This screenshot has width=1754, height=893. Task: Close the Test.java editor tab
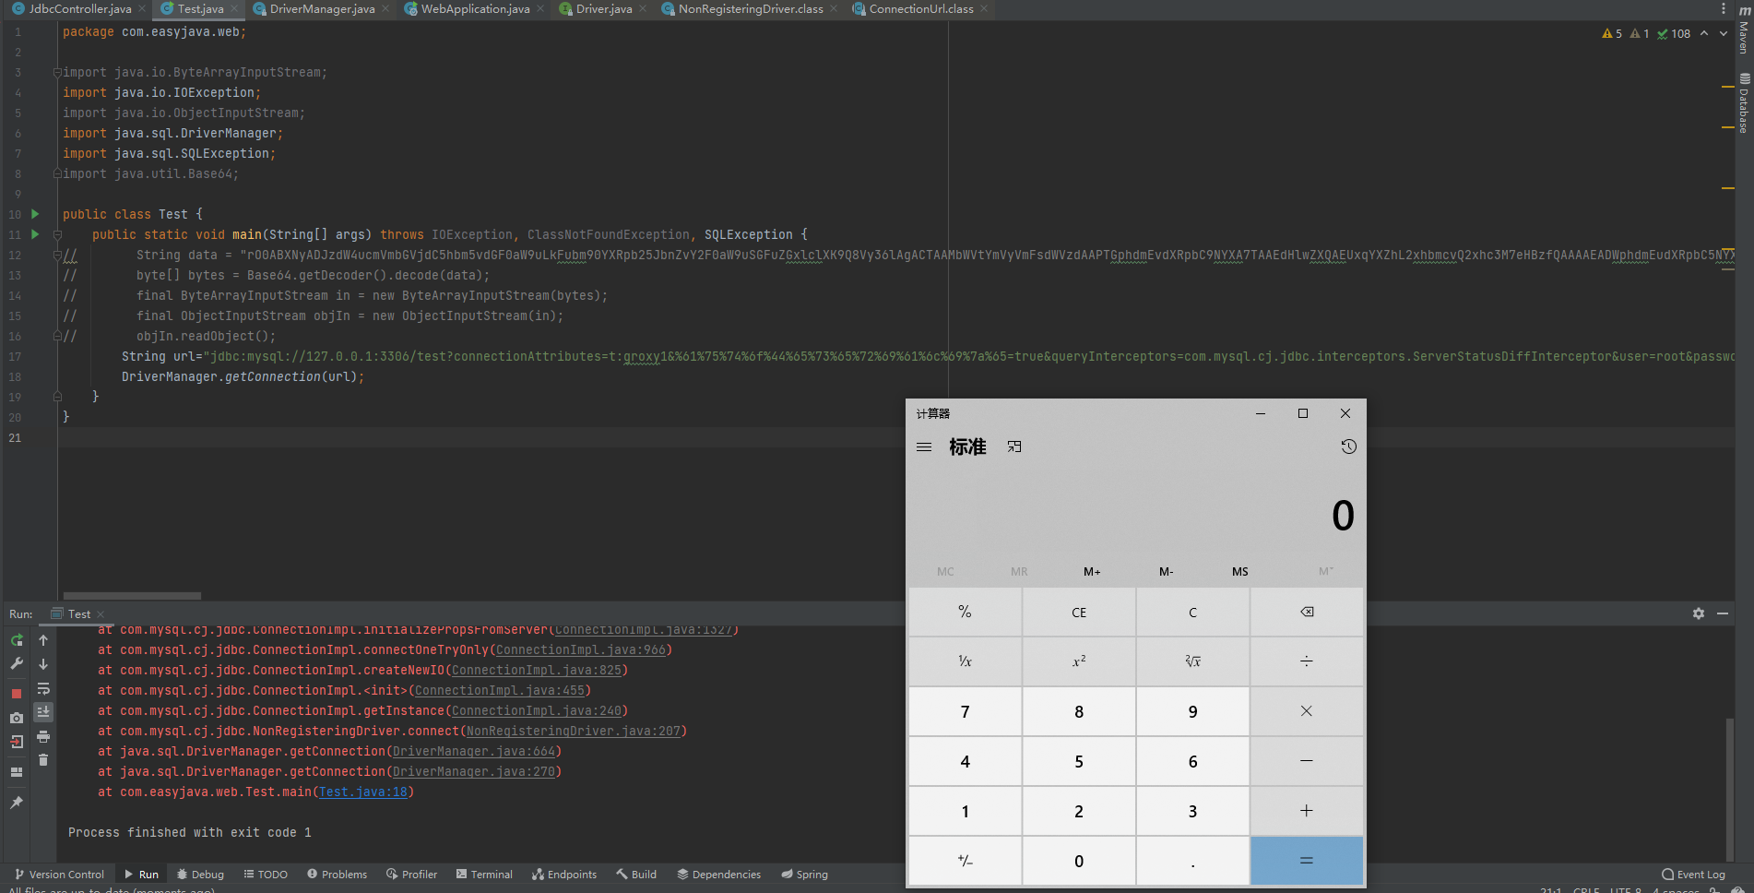click(234, 8)
